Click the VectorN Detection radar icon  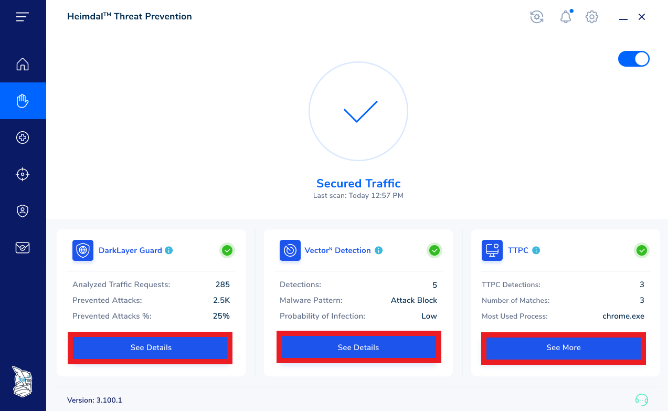tap(290, 250)
